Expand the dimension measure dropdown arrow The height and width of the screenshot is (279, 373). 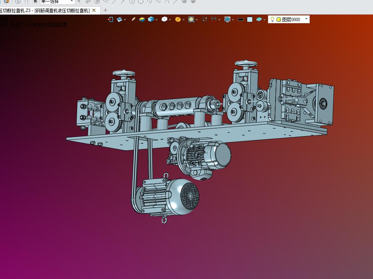tap(219, 20)
